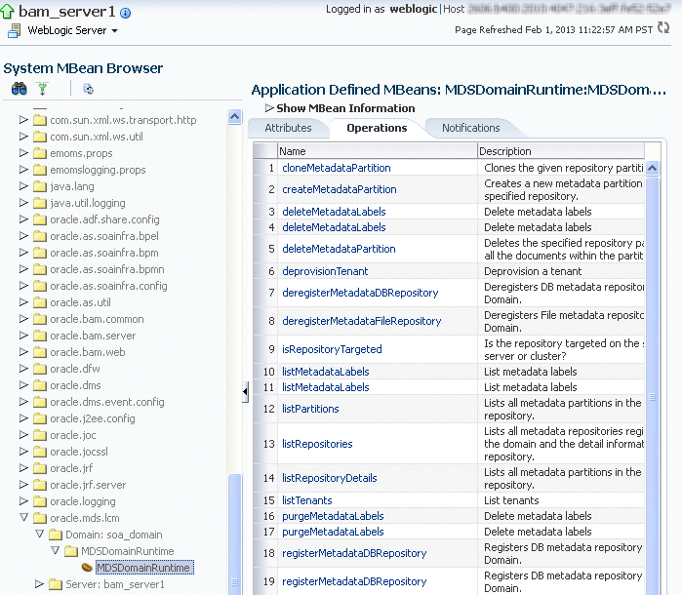Open the cloneMetadataPartition operation
This screenshot has height=595, width=682.
click(337, 168)
